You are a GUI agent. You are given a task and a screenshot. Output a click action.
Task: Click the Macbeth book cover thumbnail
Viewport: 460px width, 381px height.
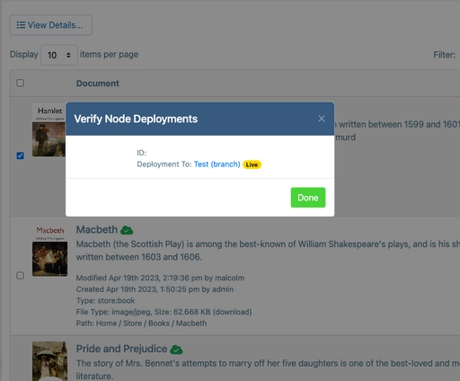[49, 251]
